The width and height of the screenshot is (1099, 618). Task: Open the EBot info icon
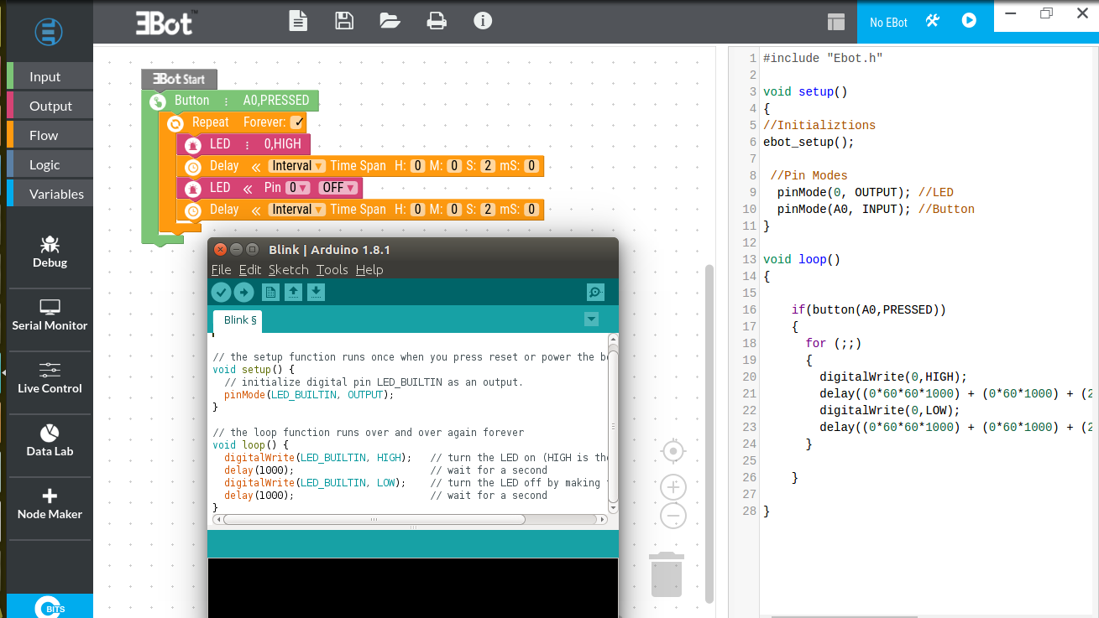[x=483, y=21]
